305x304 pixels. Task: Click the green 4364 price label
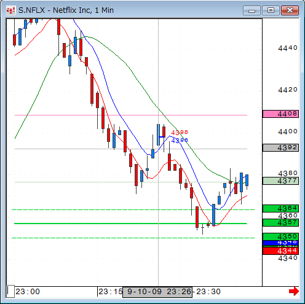click(280, 208)
